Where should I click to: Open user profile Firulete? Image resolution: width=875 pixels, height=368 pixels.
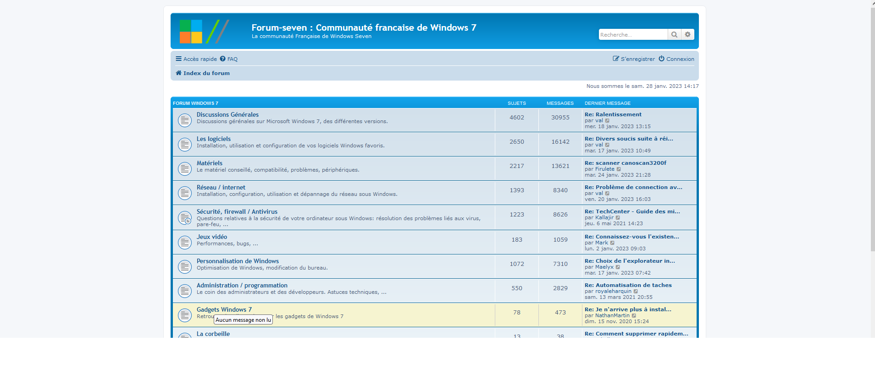coord(605,169)
